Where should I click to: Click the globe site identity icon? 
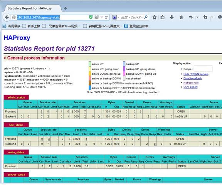click(x=14, y=17)
